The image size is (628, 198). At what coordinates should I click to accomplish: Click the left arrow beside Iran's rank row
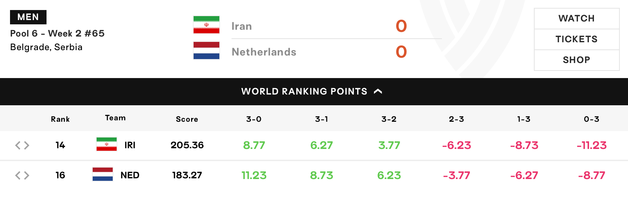18,145
